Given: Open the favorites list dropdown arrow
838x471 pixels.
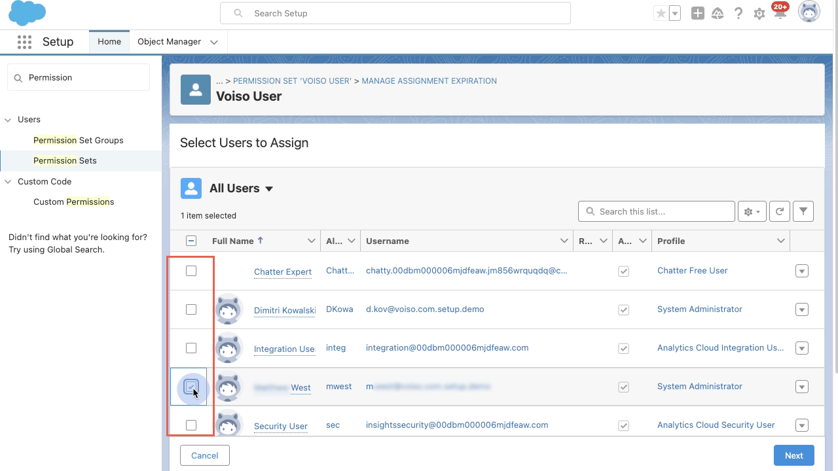Looking at the screenshot, I should 675,13.
